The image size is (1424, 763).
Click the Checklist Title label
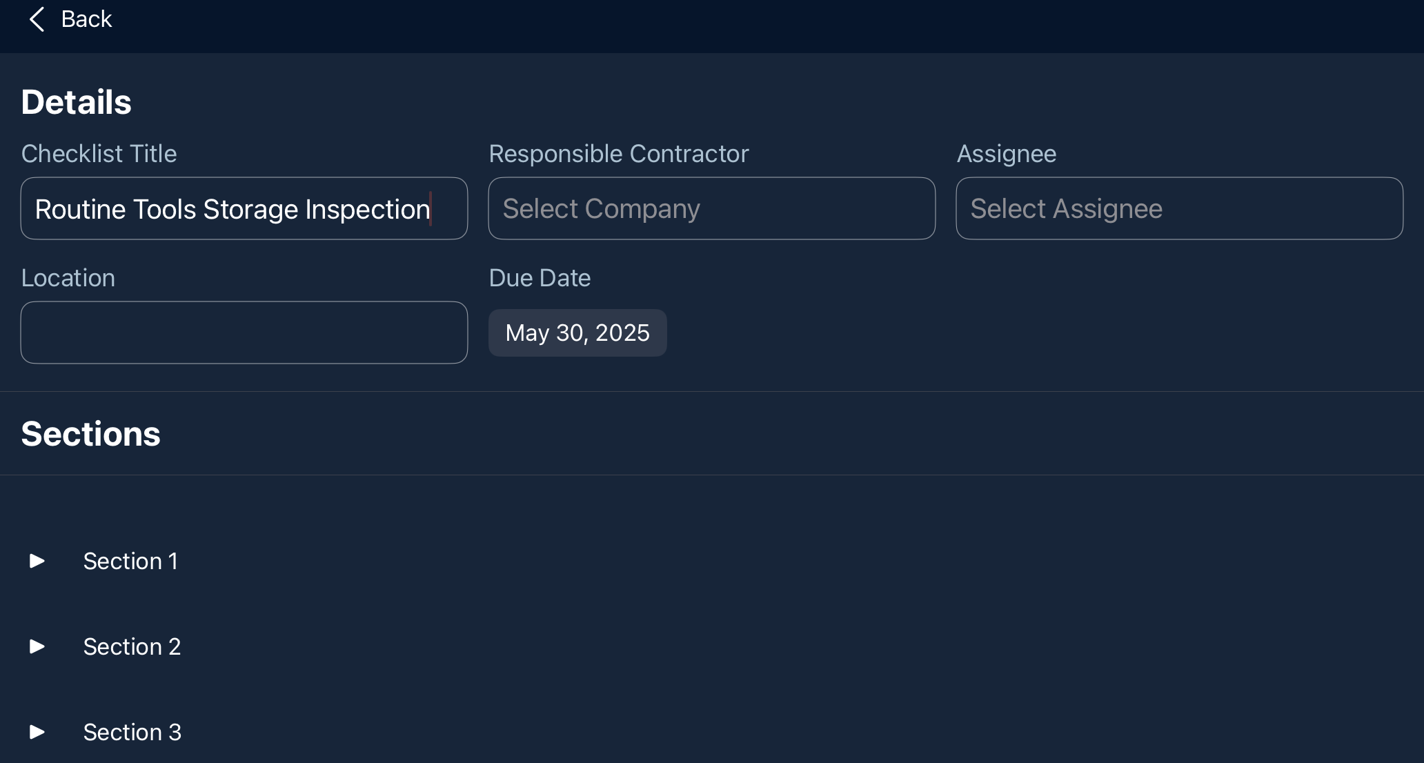pyautogui.click(x=99, y=153)
